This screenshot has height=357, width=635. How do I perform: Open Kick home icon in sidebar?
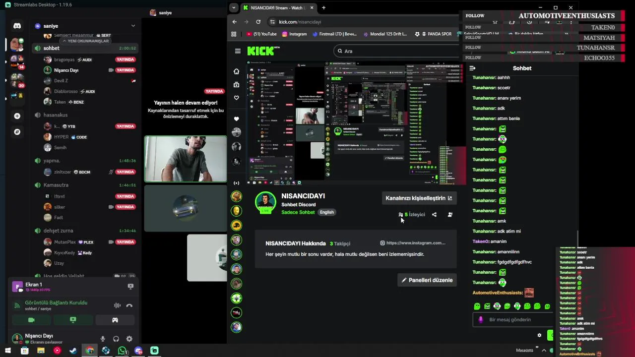click(236, 71)
